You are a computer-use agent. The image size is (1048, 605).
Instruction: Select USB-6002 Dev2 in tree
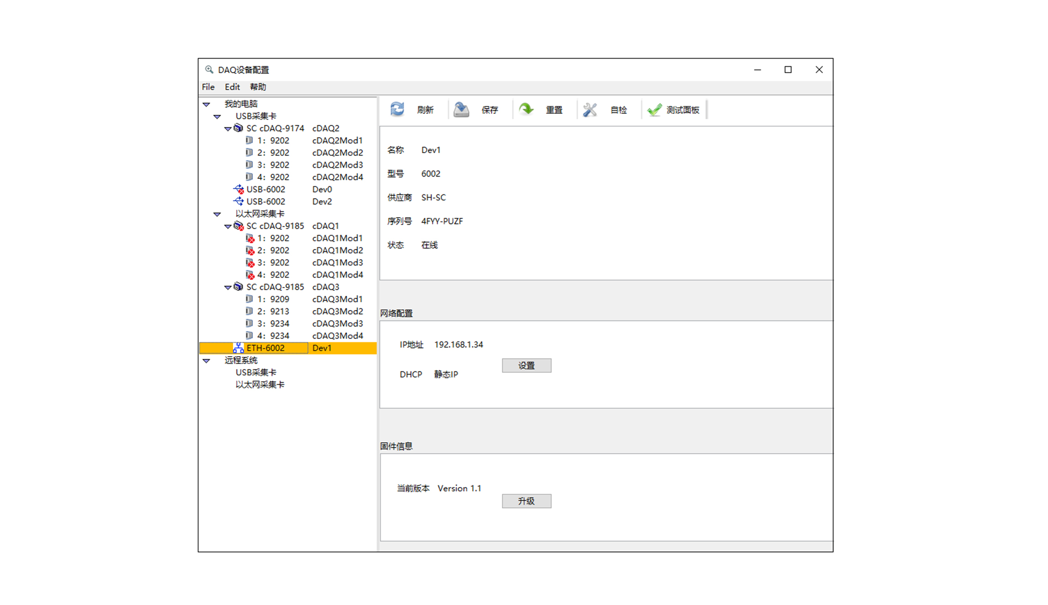(x=266, y=202)
